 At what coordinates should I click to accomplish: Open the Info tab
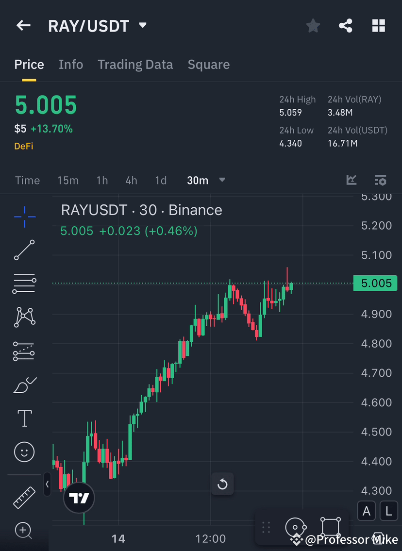pyautogui.click(x=71, y=64)
